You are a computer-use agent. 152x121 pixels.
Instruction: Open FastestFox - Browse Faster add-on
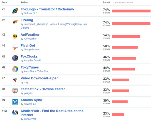coord(43,89)
